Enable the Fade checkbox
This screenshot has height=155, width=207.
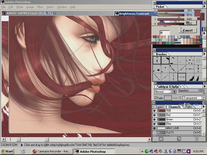[156, 98]
